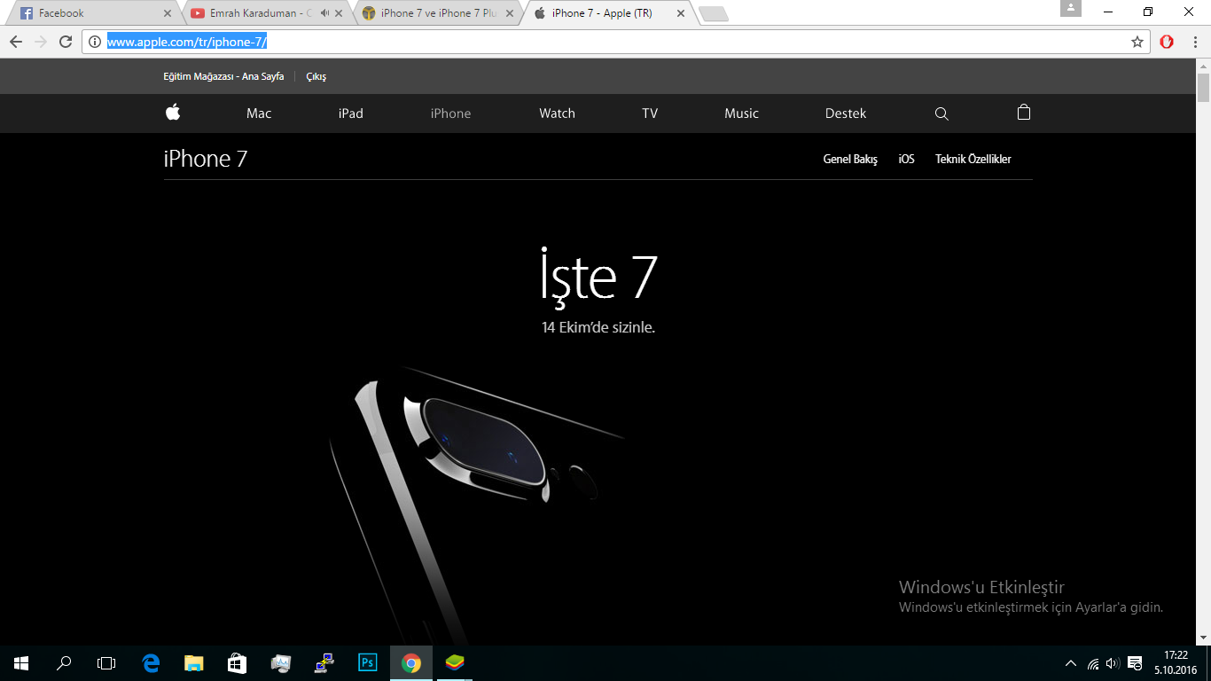Screen dimensions: 1211x681
Task: Open the Chrome profile button in title bar
Action: (x=1071, y=9)
